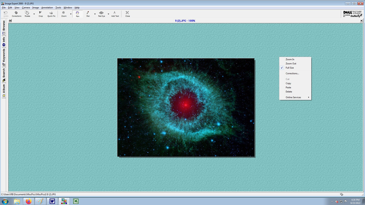Select the Zoom tool
Viewport: 365px width, 205px height.
click(64, 14)
